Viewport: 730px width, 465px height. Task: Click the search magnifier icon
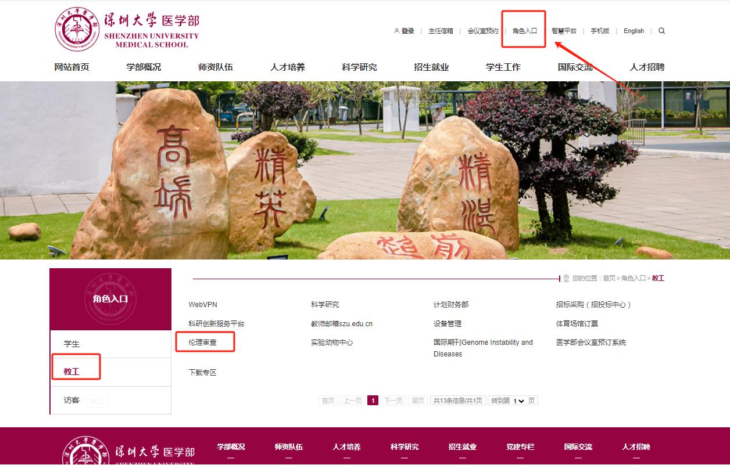661,31
